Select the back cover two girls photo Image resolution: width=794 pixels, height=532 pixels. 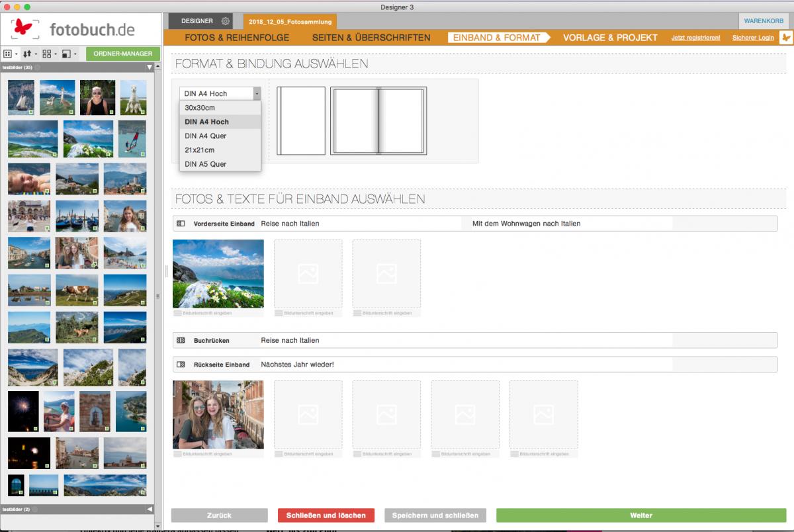(x=218, y=414)
